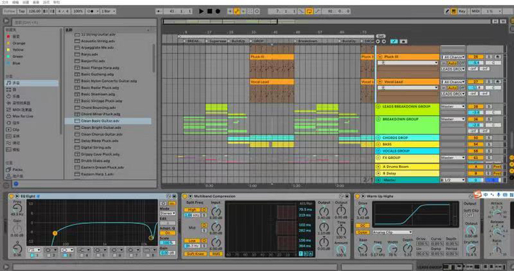Viewport: 514px width, 271px height.
Task: Open the Analog Clip dropdown in Warm Up Highs
Action: [392, 232]
